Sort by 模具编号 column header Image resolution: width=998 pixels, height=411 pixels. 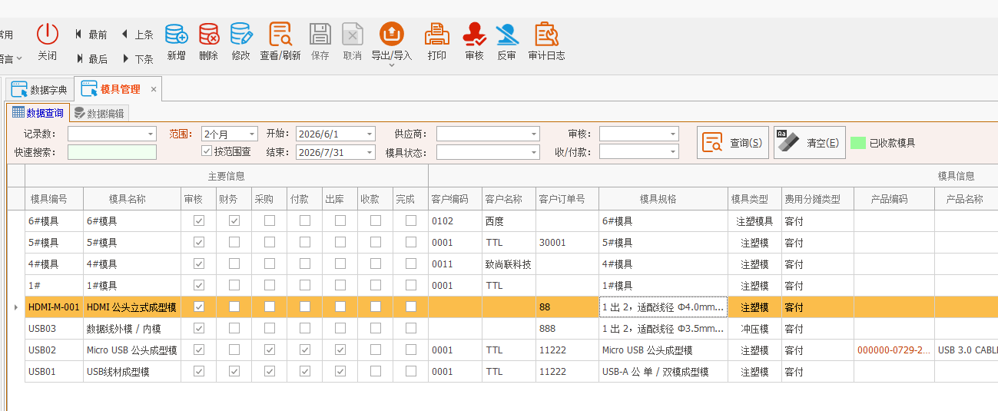coord(54,199)
